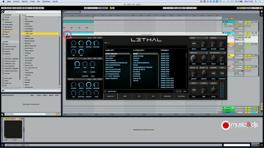Click the filter SLOPE button
This screenshot has width=264, height=148.
click(x=93, y=72)
